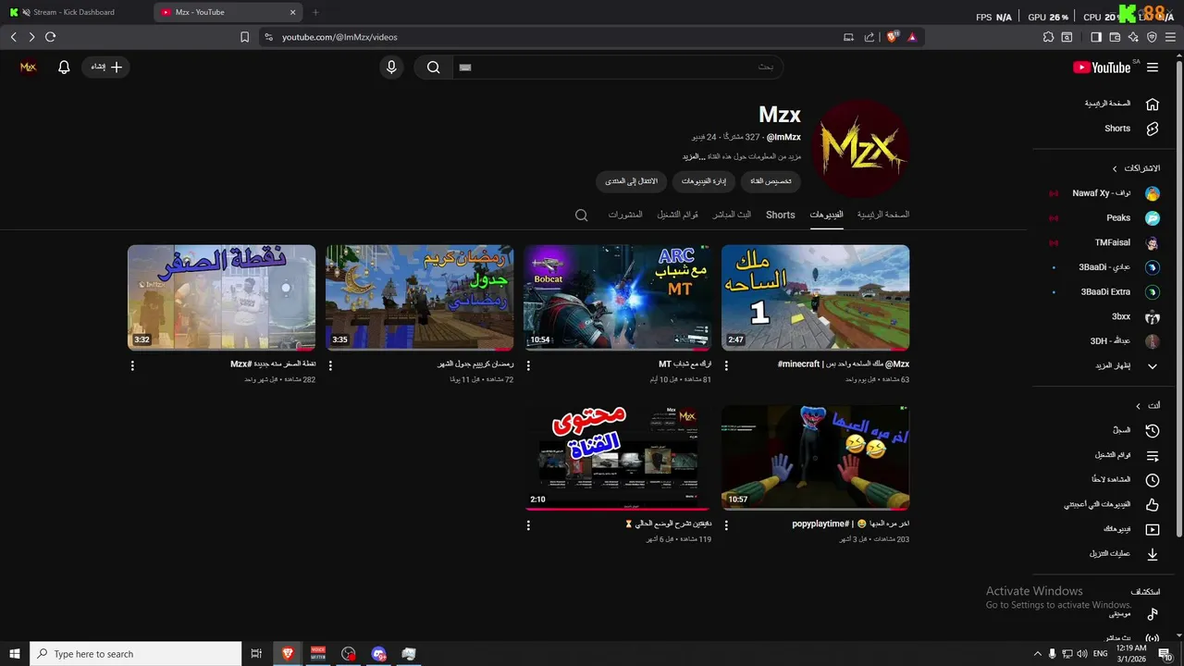Open Nawaf Xy subscription channel
The width and height of the screenshot is (1184, 666).
[x=1102, y=193]
